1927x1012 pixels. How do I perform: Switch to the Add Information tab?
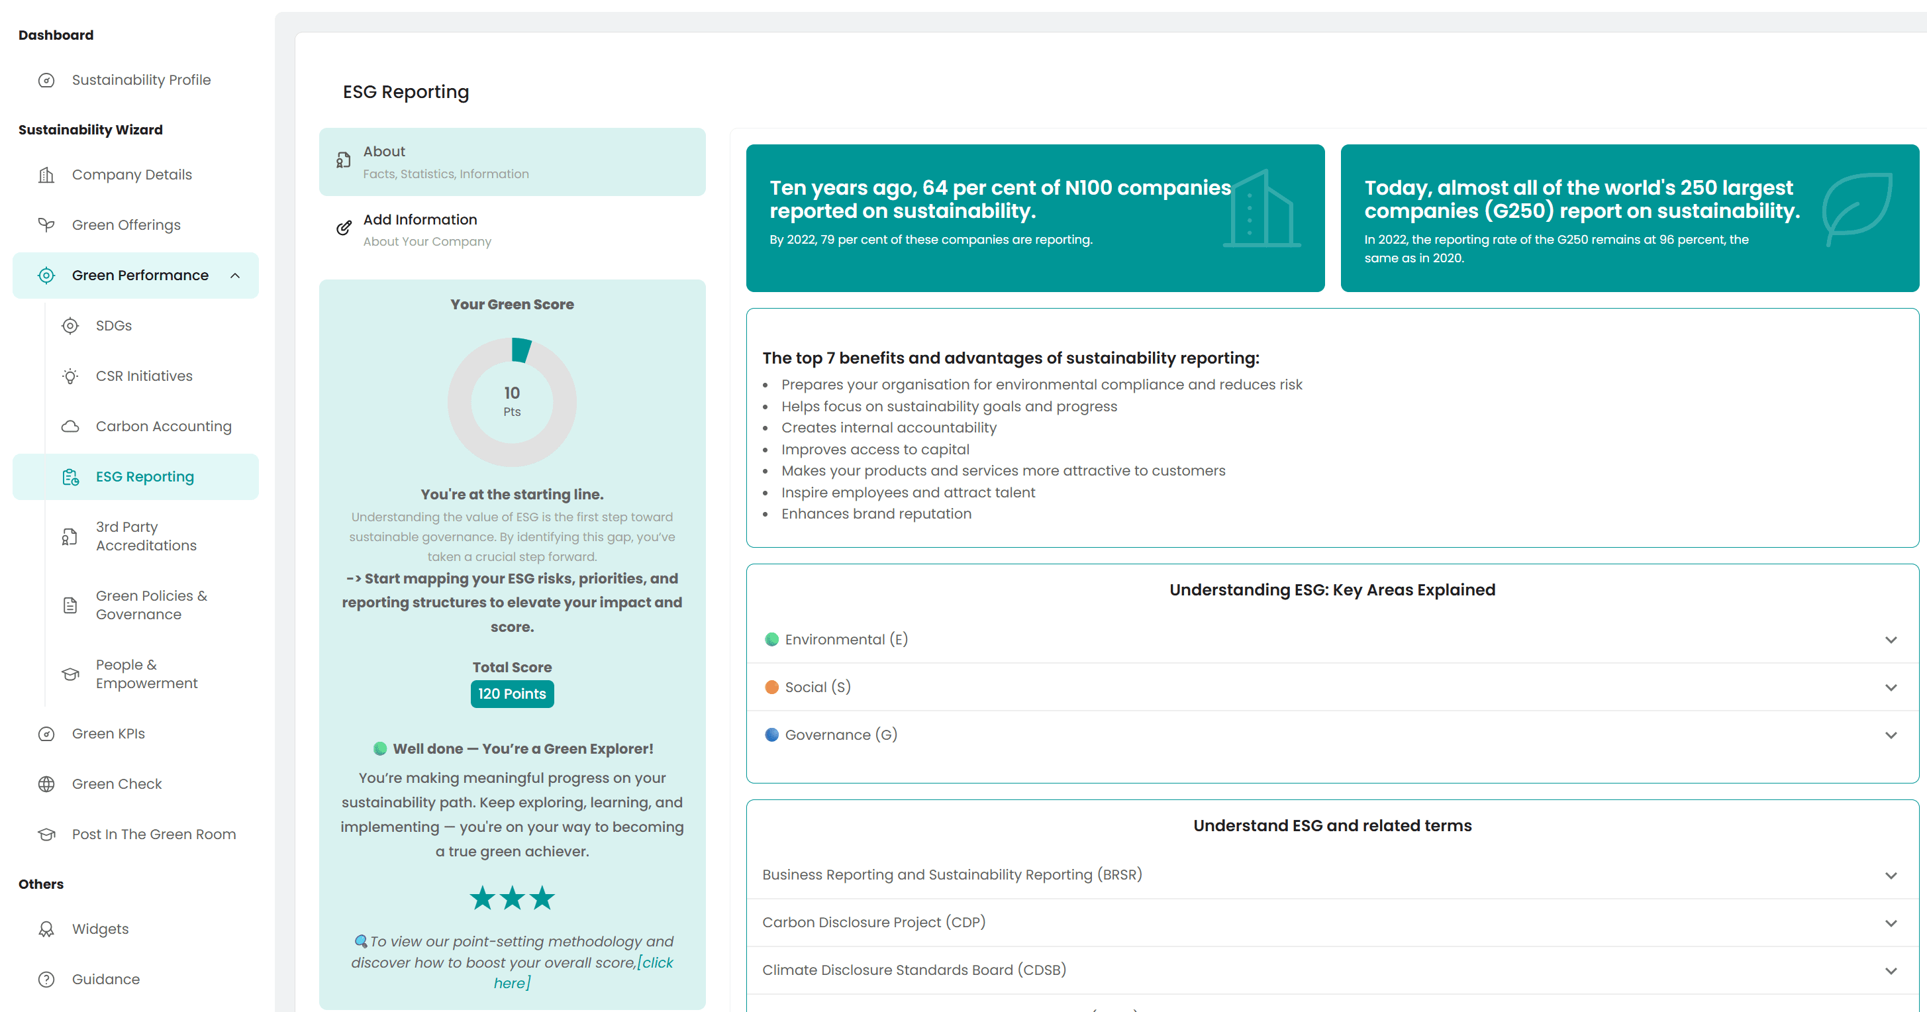coord(512,230)
